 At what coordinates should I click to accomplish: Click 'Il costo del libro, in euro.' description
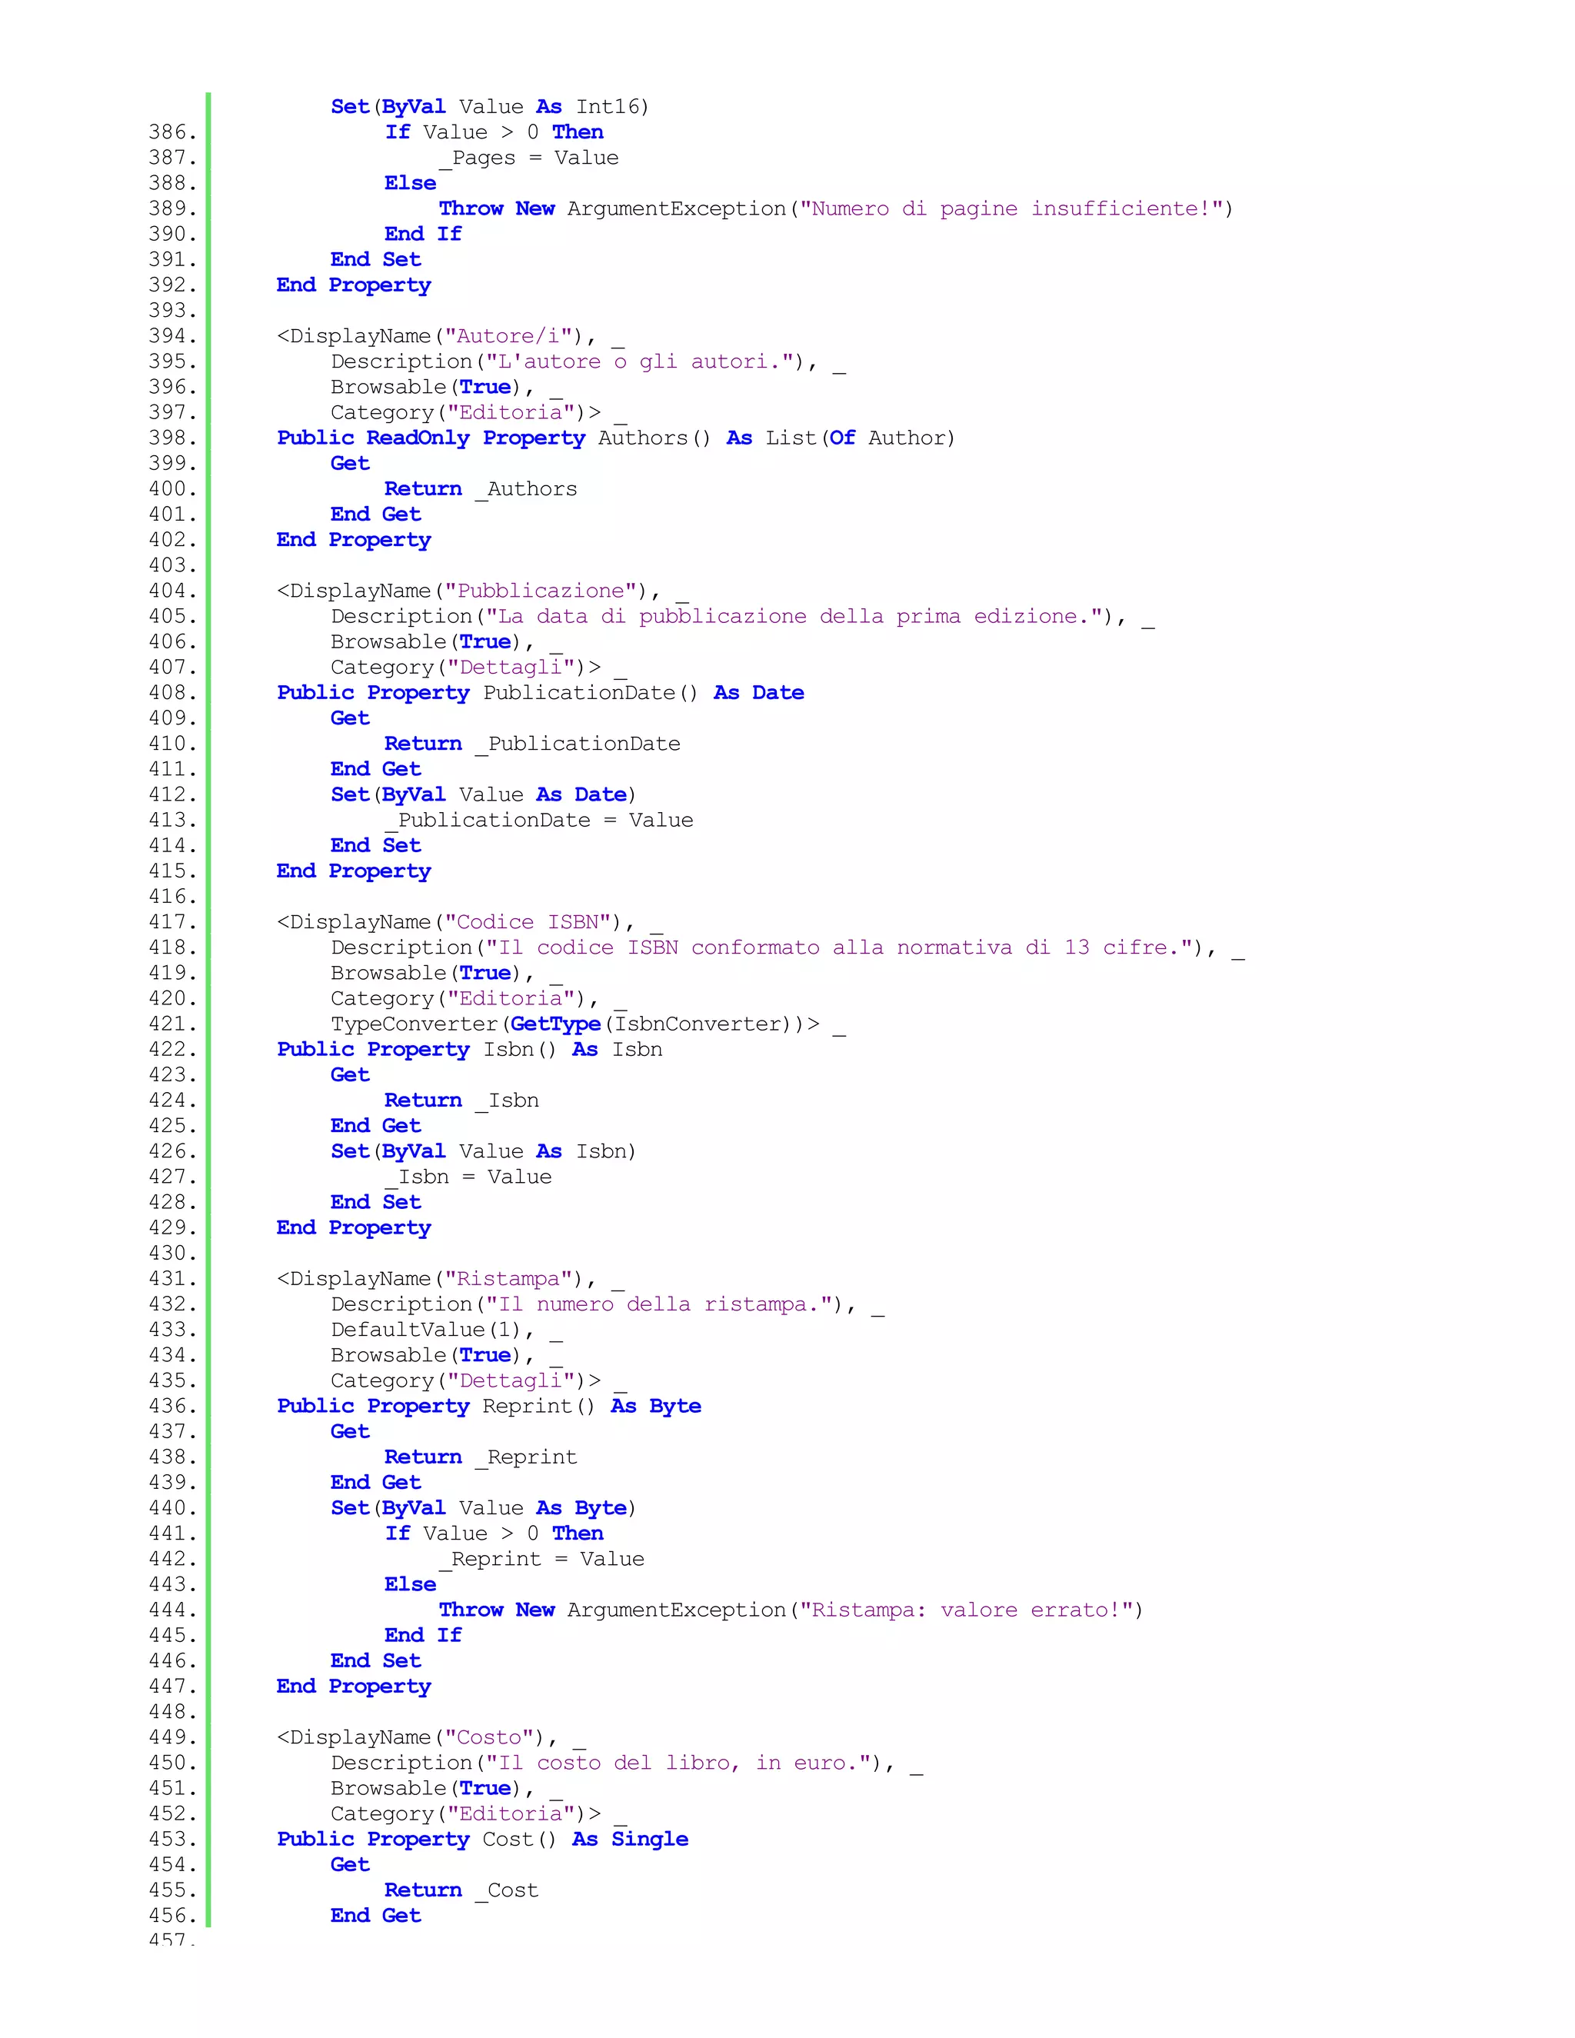[678, 1763]
